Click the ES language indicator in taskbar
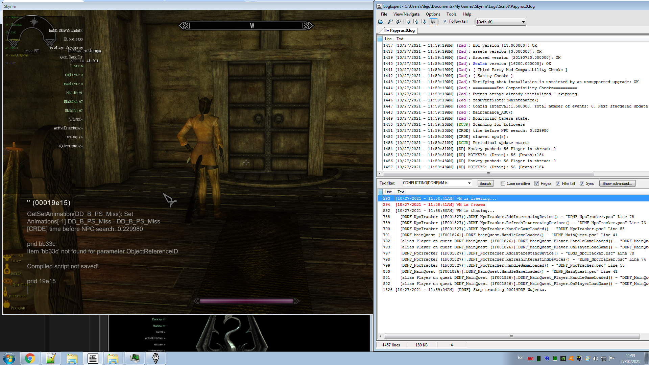 tap(520, 358)
